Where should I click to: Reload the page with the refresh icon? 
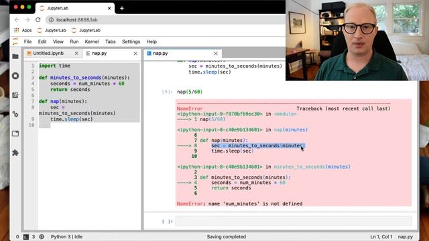point(38,19)
